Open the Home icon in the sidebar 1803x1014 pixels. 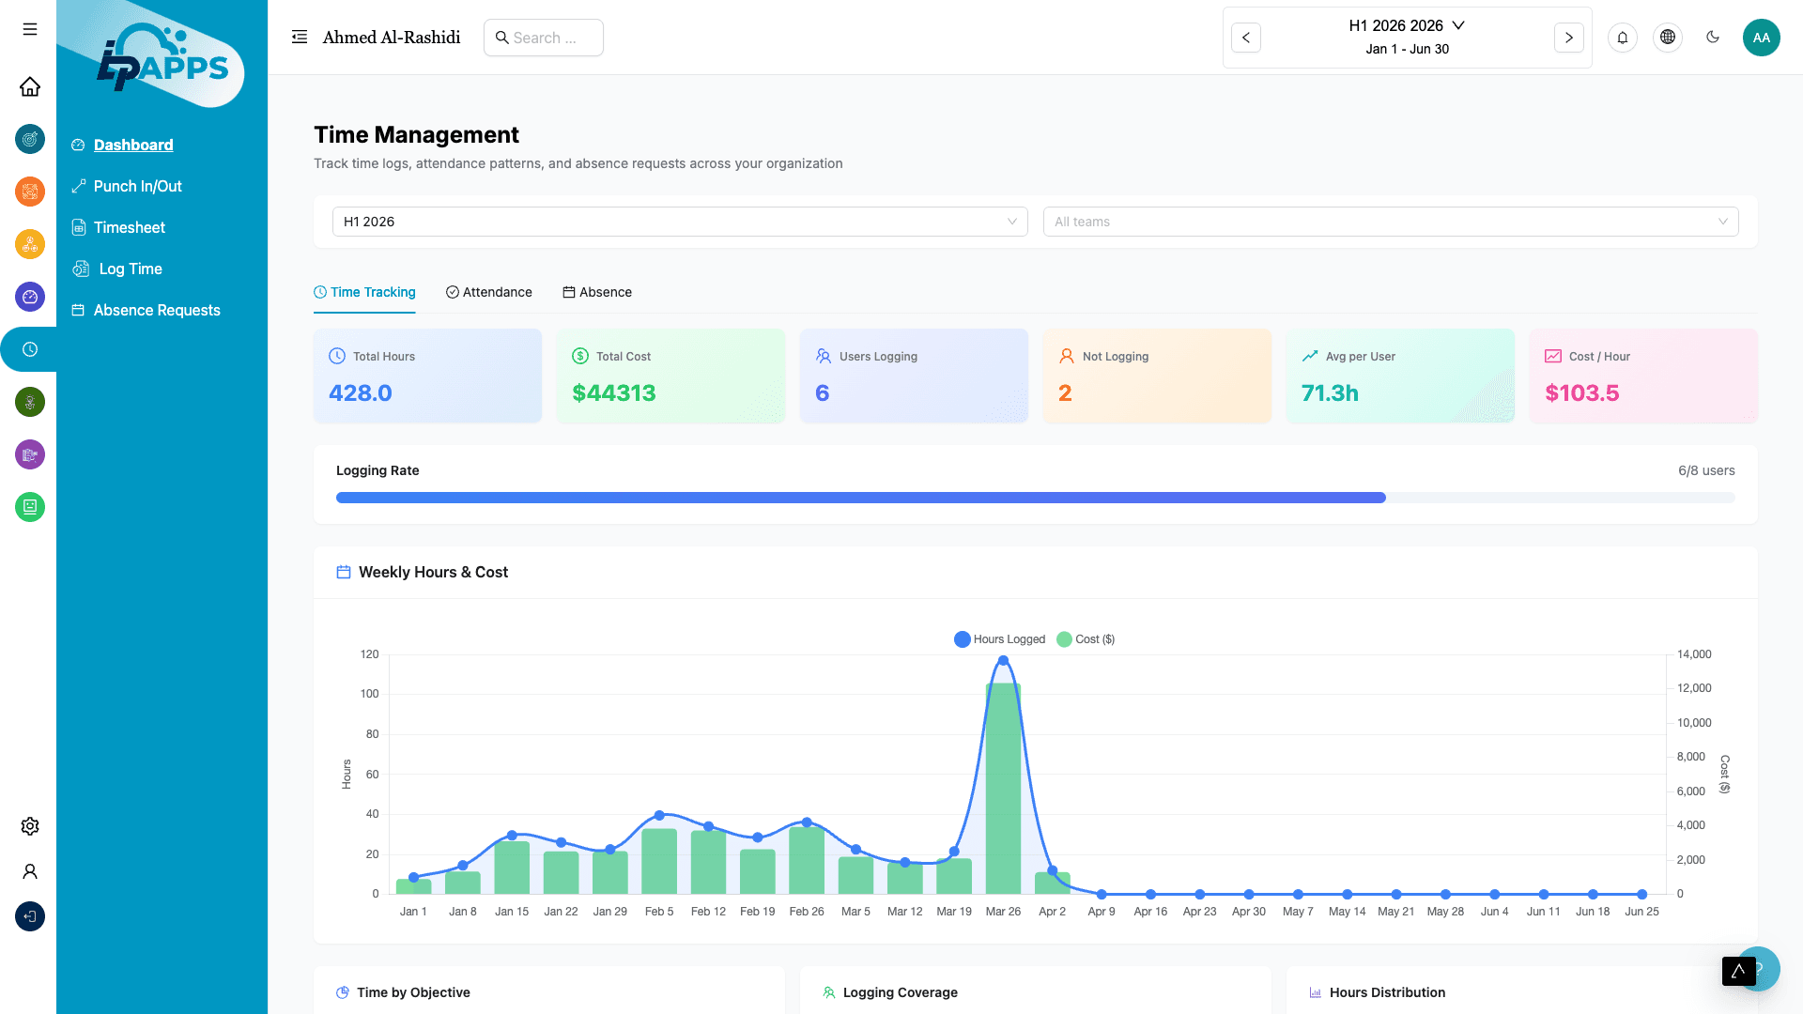[x=30, y=86]
